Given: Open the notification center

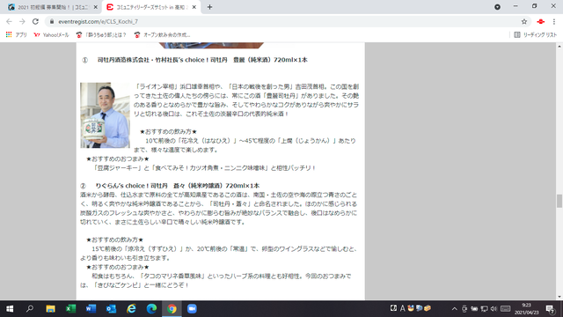Looking at the screenshot, I should 550,309.
